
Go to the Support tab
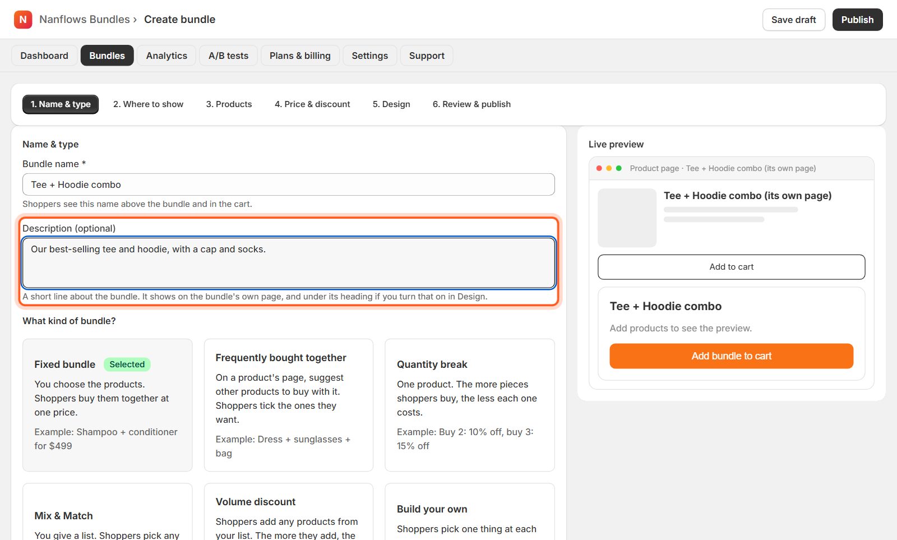click(x=427, y=56)
